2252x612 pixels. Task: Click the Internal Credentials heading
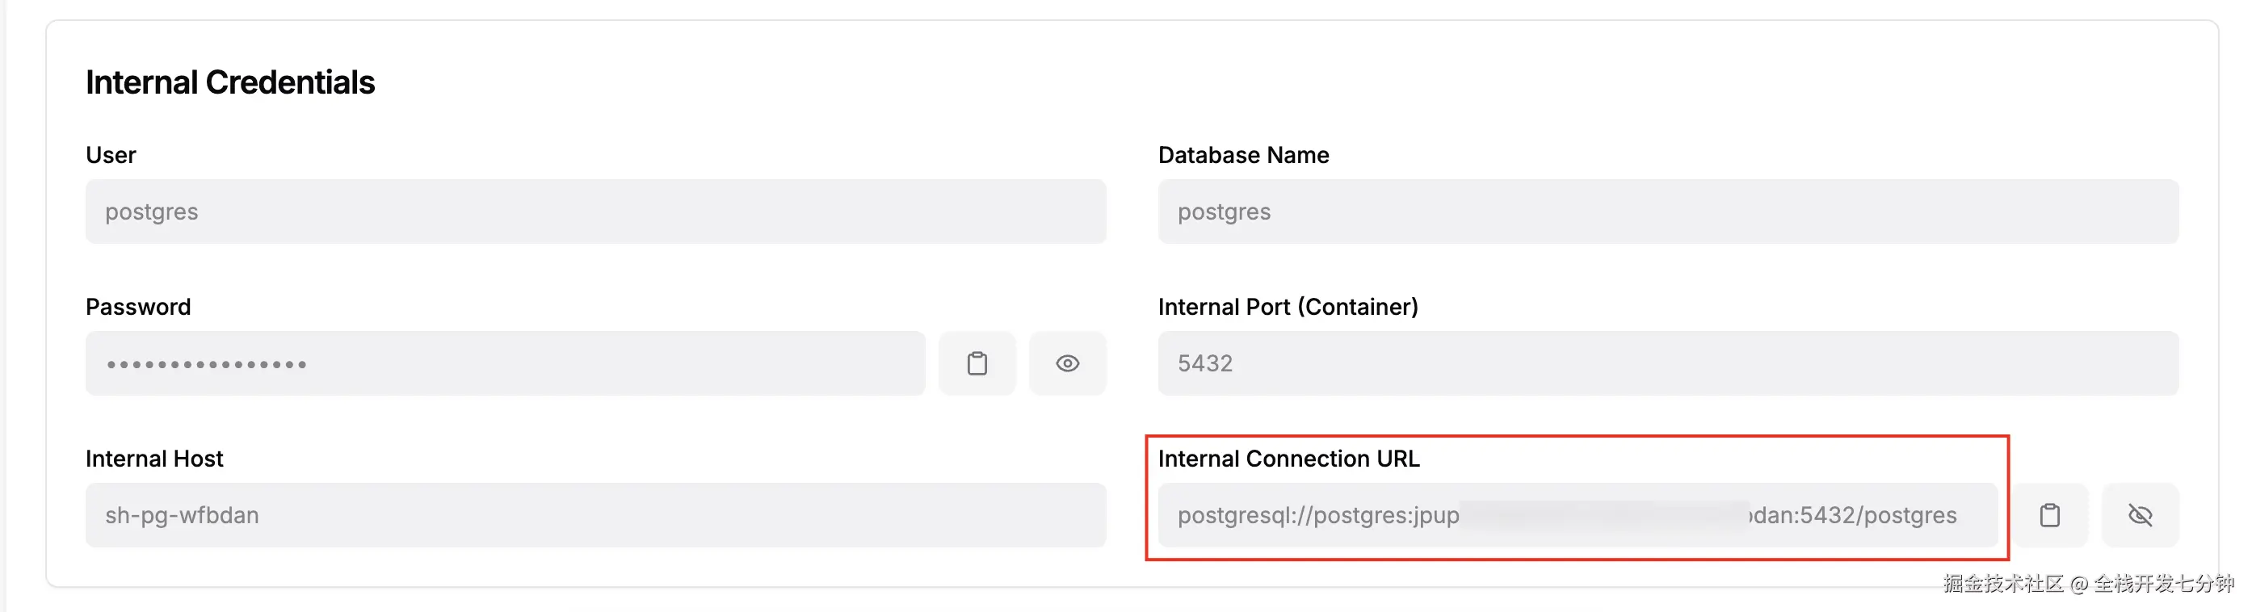point(230,82)
